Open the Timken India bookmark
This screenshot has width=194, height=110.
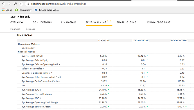coord(47,10)
